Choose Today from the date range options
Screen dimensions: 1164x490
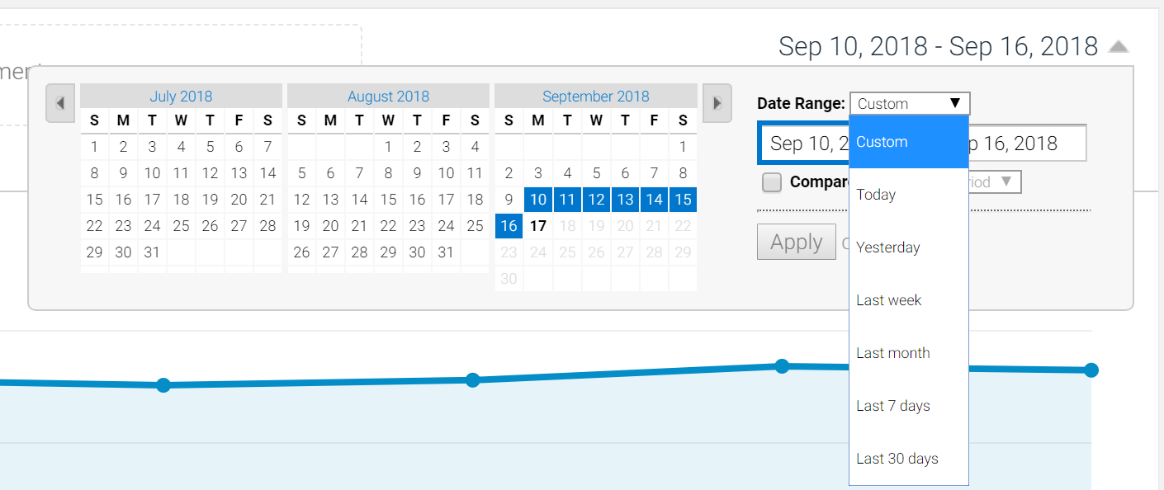click(874, 194)
